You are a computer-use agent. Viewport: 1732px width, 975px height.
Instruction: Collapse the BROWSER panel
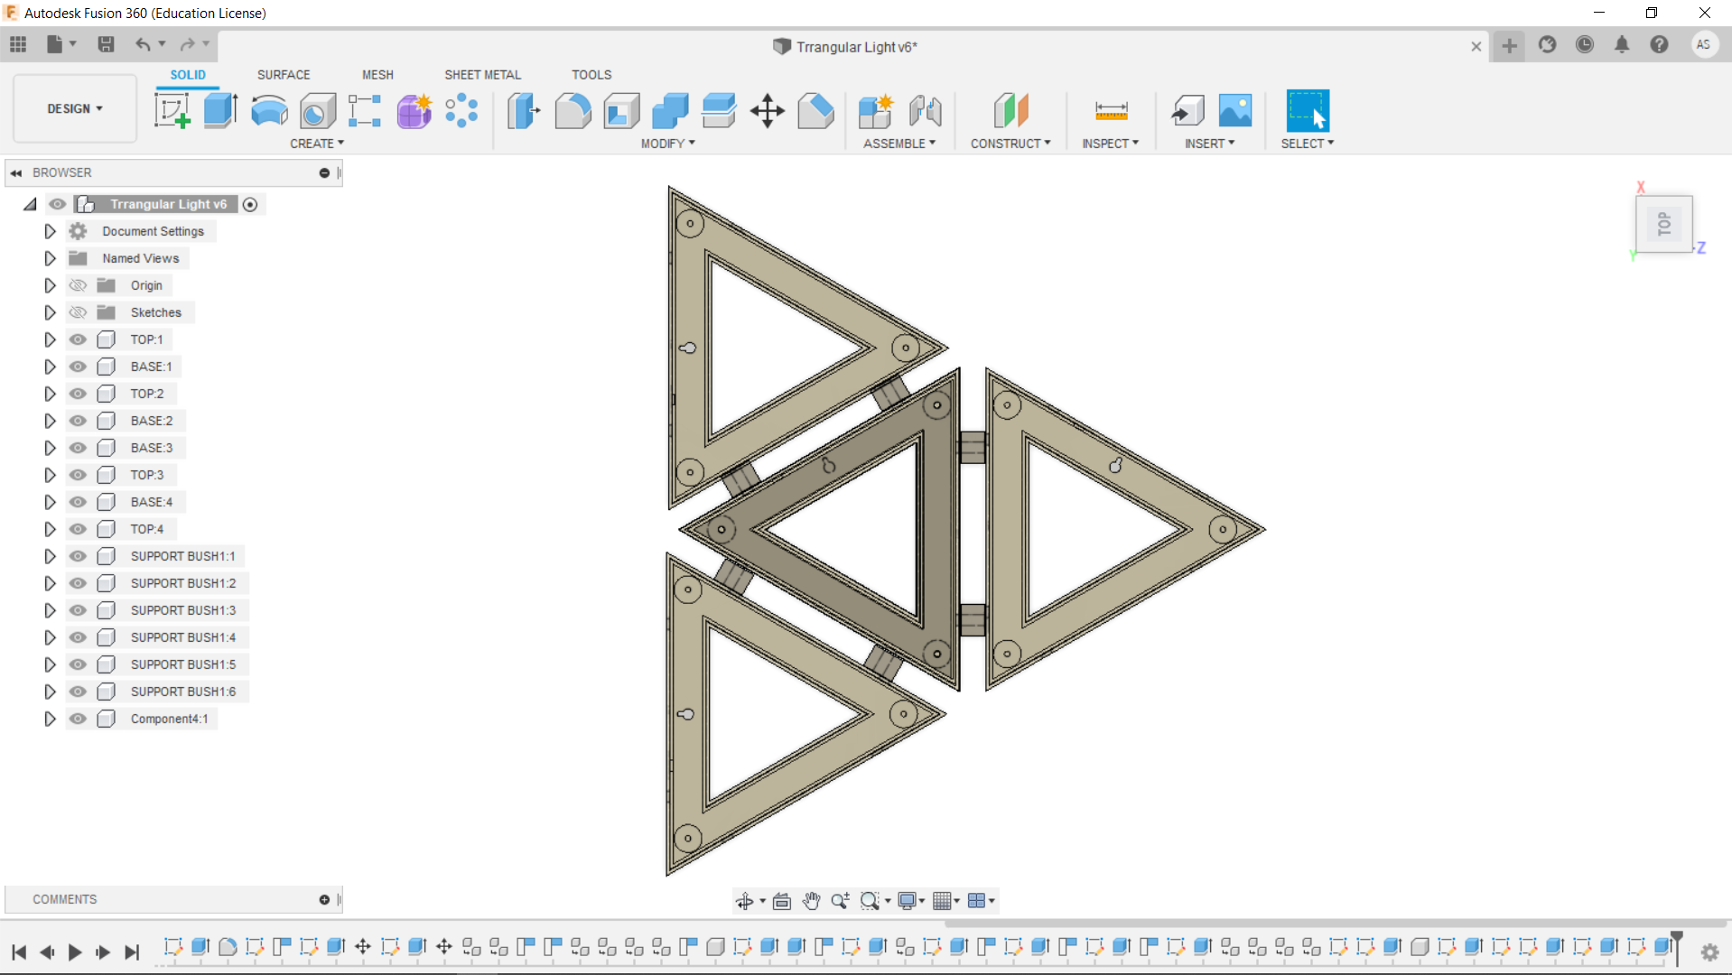point(16,172)
